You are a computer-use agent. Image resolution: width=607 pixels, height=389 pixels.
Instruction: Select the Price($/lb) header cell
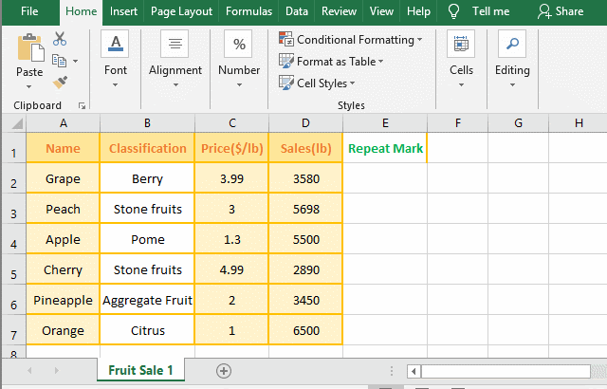coord(231,148)
